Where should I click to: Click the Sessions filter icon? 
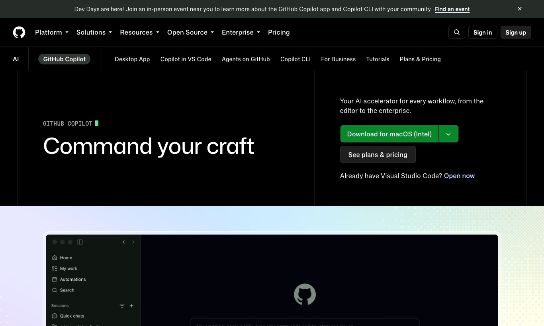tap(122, 306)
